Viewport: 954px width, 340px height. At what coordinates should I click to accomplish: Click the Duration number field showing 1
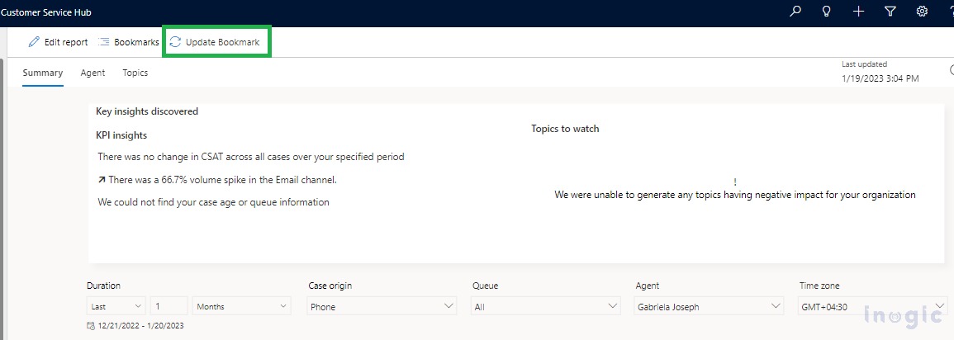168,306
